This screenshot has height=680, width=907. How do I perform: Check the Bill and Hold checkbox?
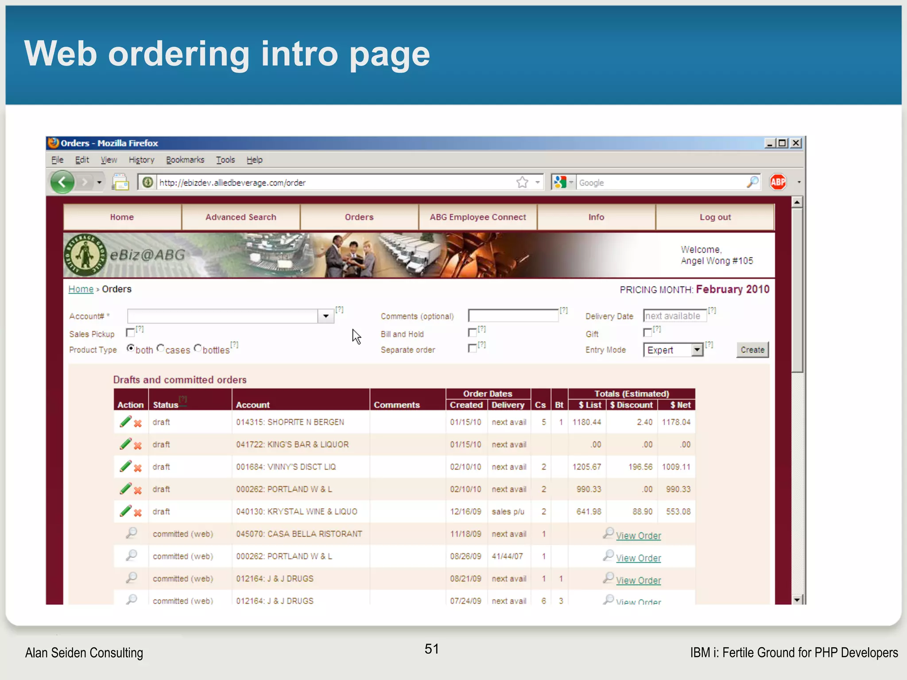point(472,332)
